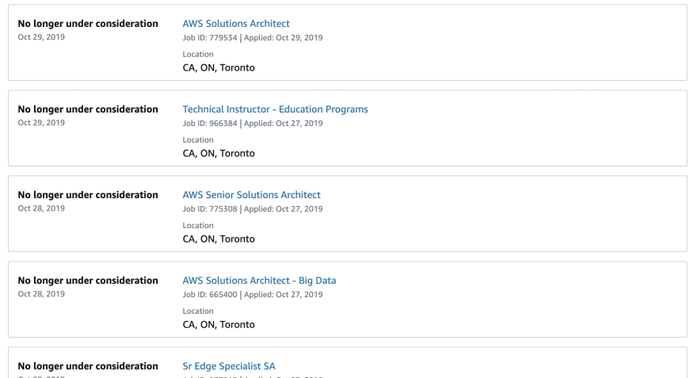The width and height of the screenshot is (697, 378).
Task: Click Location label in Big Data card
Action: [198, 311]
